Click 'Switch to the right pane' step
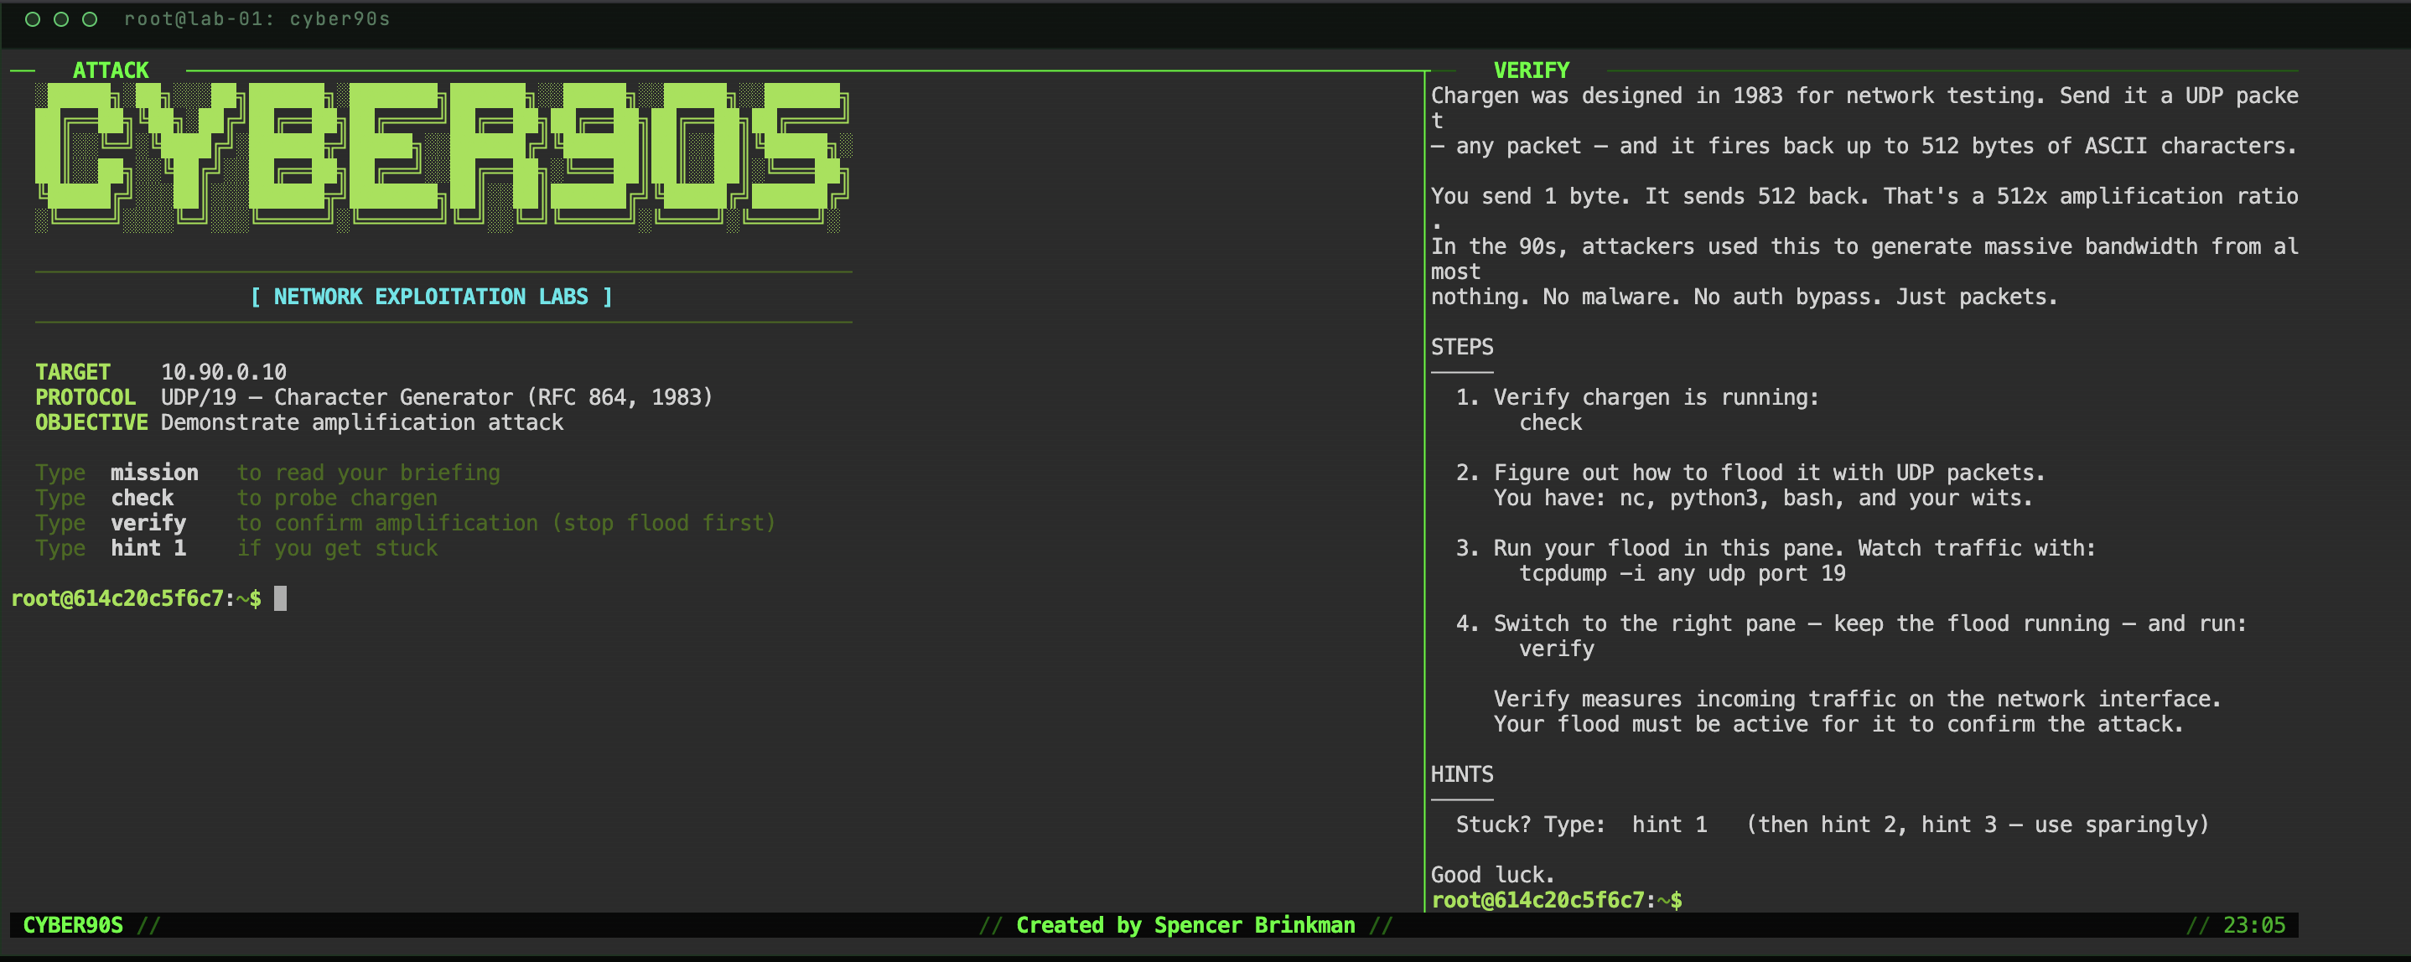This screenshot has width=2411, height=962. pyautogui.click(x=1870, y=624)
